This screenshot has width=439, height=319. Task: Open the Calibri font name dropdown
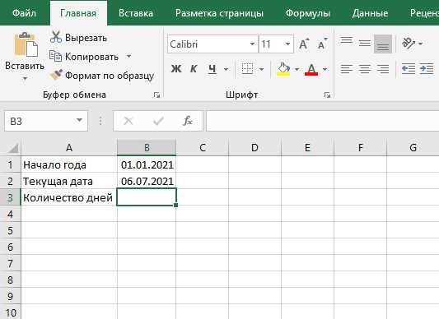tap(252, 44)
